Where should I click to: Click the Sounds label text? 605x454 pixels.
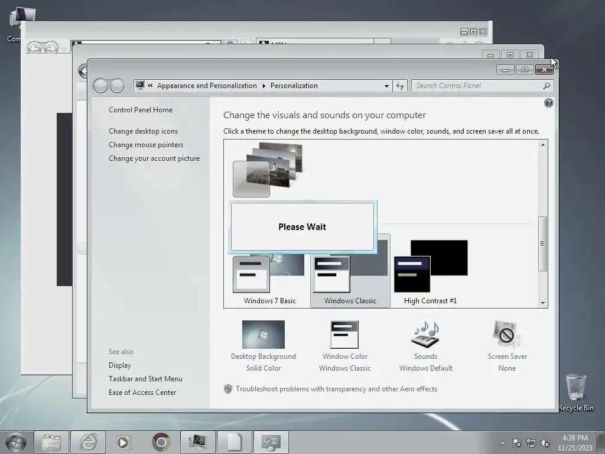[x=425, y=356]
